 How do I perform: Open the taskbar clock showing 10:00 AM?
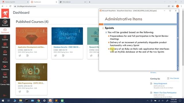[174, 100]
